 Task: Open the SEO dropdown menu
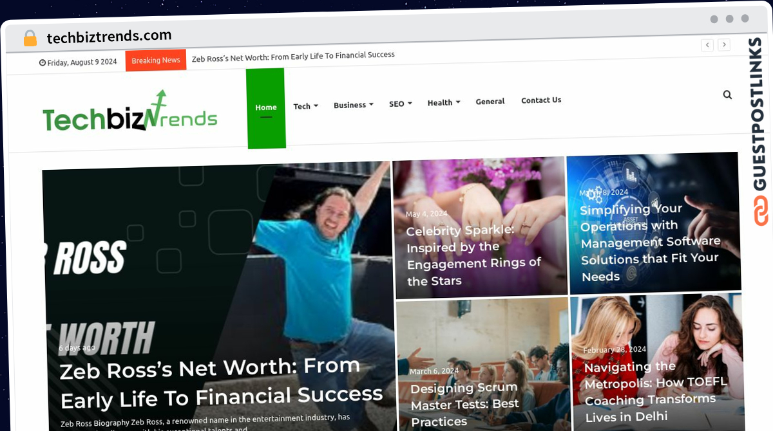click(400, 104)
